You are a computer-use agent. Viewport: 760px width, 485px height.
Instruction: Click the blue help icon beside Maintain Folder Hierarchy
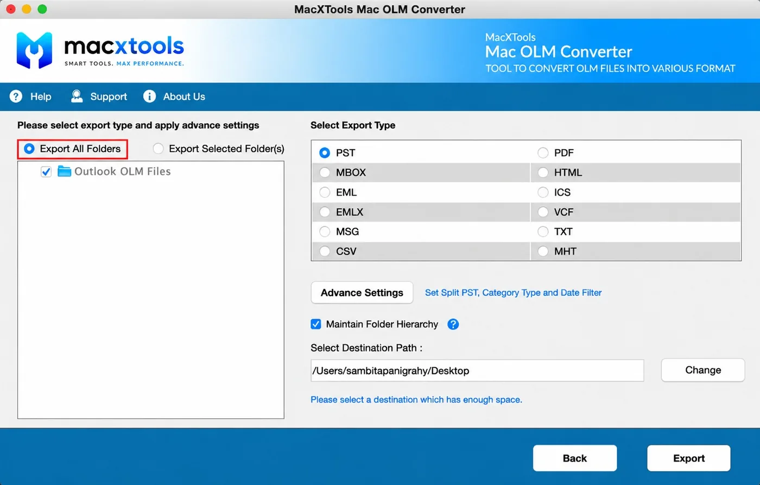453,324
